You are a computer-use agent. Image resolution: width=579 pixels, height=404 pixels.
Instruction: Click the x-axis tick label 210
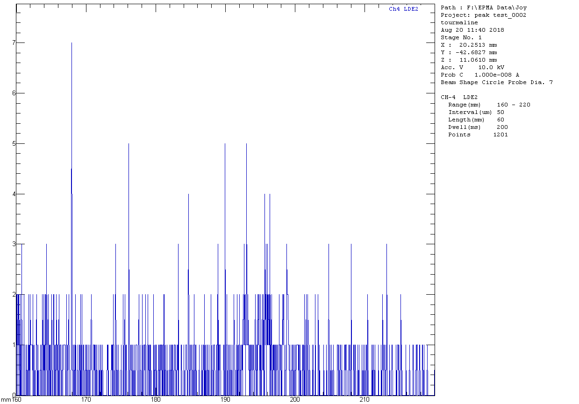[365, 400]
